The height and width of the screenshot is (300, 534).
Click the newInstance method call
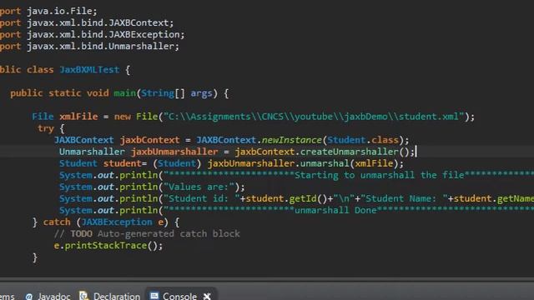point(291,140)
